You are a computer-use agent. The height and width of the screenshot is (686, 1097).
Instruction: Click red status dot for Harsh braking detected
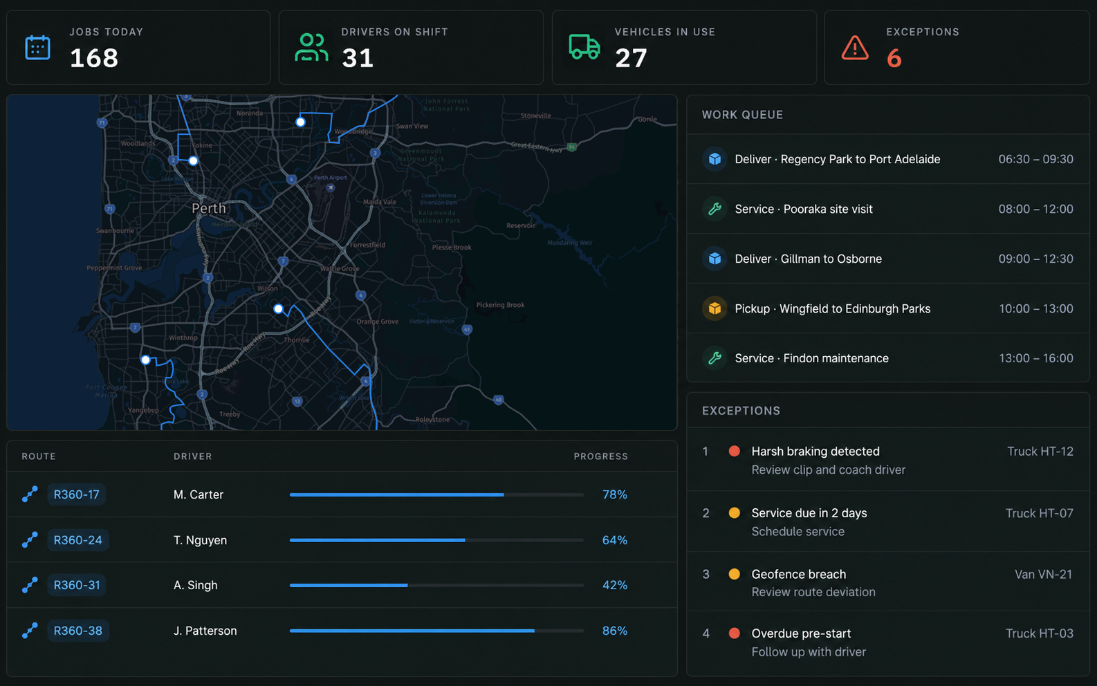[x=735, y=452]
